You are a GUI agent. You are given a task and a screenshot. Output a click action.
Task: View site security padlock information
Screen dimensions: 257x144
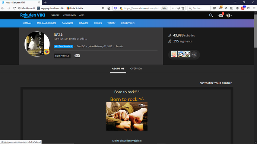click(121, 8)
